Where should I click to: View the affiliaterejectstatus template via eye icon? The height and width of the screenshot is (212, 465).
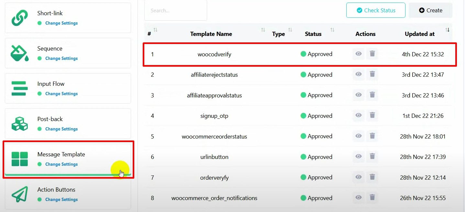359,74
